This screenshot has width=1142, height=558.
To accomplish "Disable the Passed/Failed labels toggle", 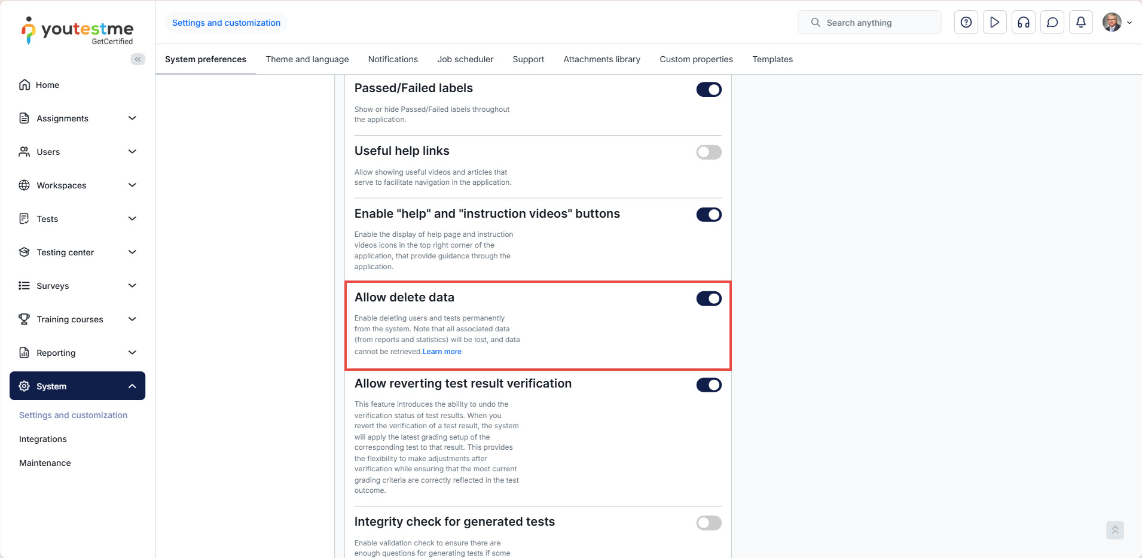I will pos(709,90).
